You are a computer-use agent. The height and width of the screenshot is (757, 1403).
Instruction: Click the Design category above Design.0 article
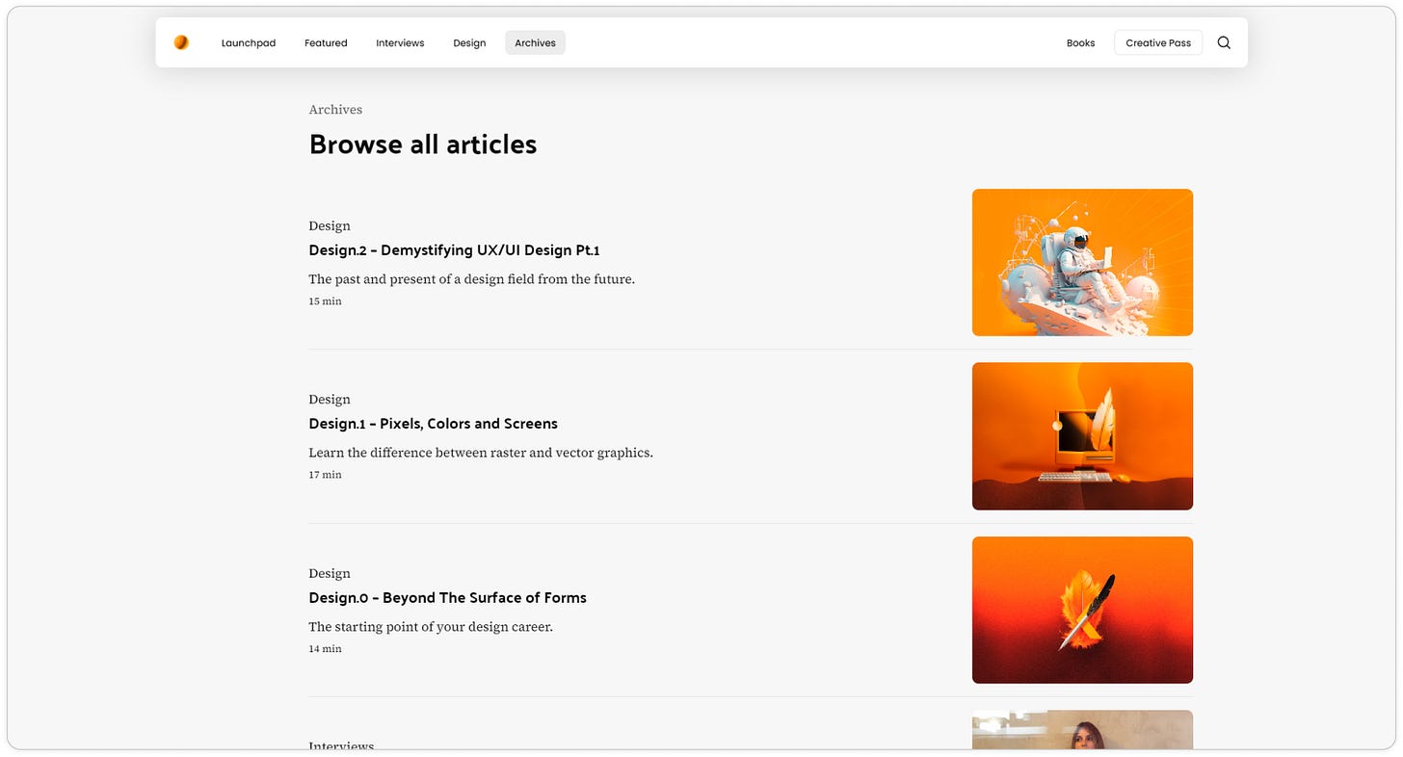coord(330,574)
